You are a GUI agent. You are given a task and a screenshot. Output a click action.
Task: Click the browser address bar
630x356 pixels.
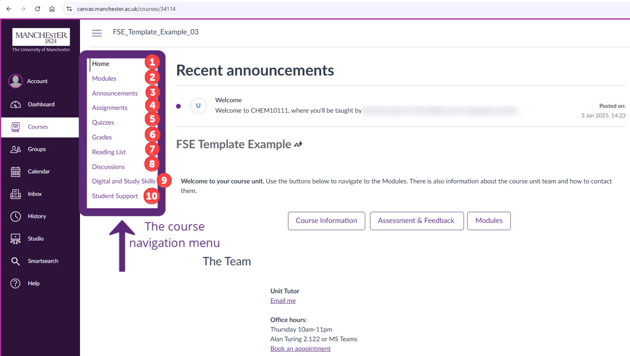pyautogui.click(x=123, y=9)
